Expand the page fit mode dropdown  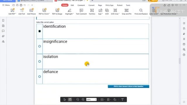103,99
